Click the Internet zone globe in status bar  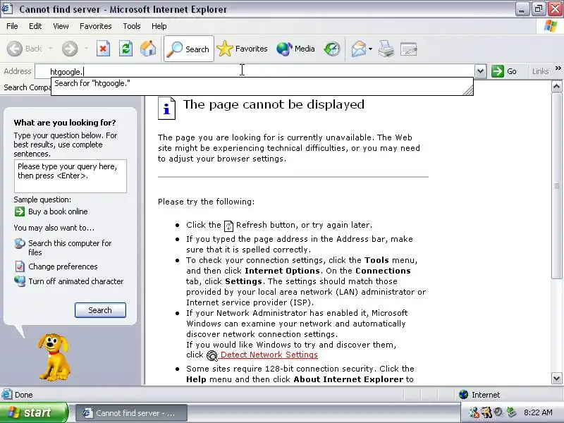click(463, 395)
